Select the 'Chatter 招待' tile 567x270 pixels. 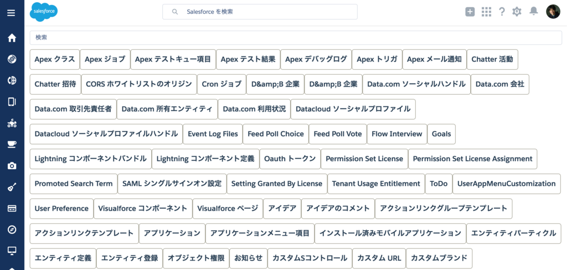(55, 84)
